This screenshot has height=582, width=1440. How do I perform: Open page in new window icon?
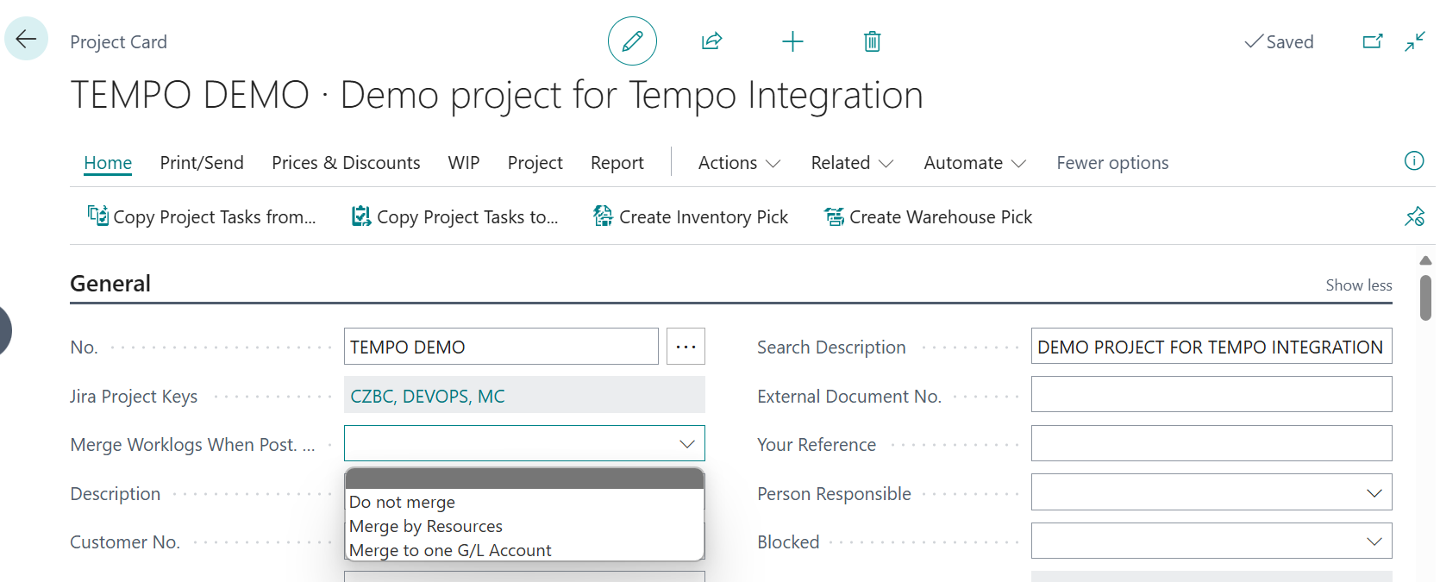click(x=1372, y=41)
